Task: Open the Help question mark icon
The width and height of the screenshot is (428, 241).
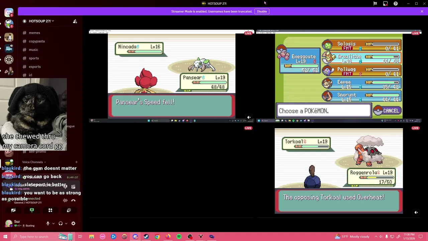Action: (x=396, y=4)
